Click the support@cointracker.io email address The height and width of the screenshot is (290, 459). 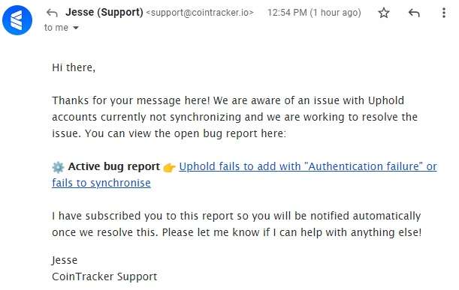pos(200,13)
